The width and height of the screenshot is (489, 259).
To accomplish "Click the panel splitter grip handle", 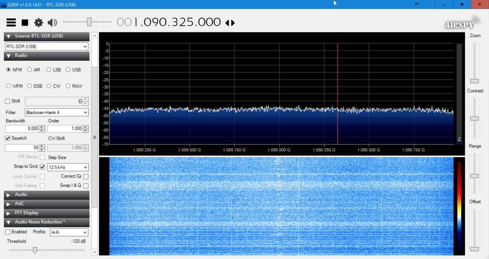I will point(95,137).
